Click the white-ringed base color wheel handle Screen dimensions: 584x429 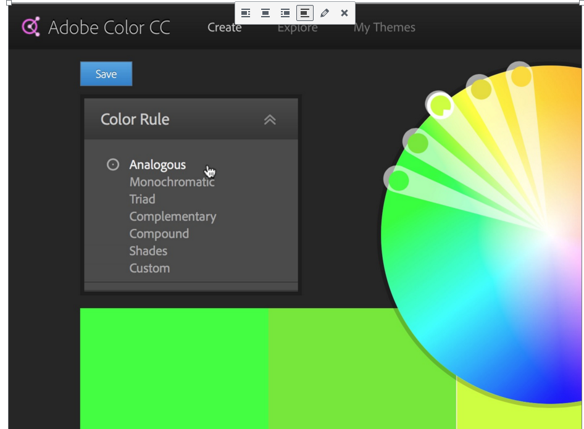pos(440,106)
